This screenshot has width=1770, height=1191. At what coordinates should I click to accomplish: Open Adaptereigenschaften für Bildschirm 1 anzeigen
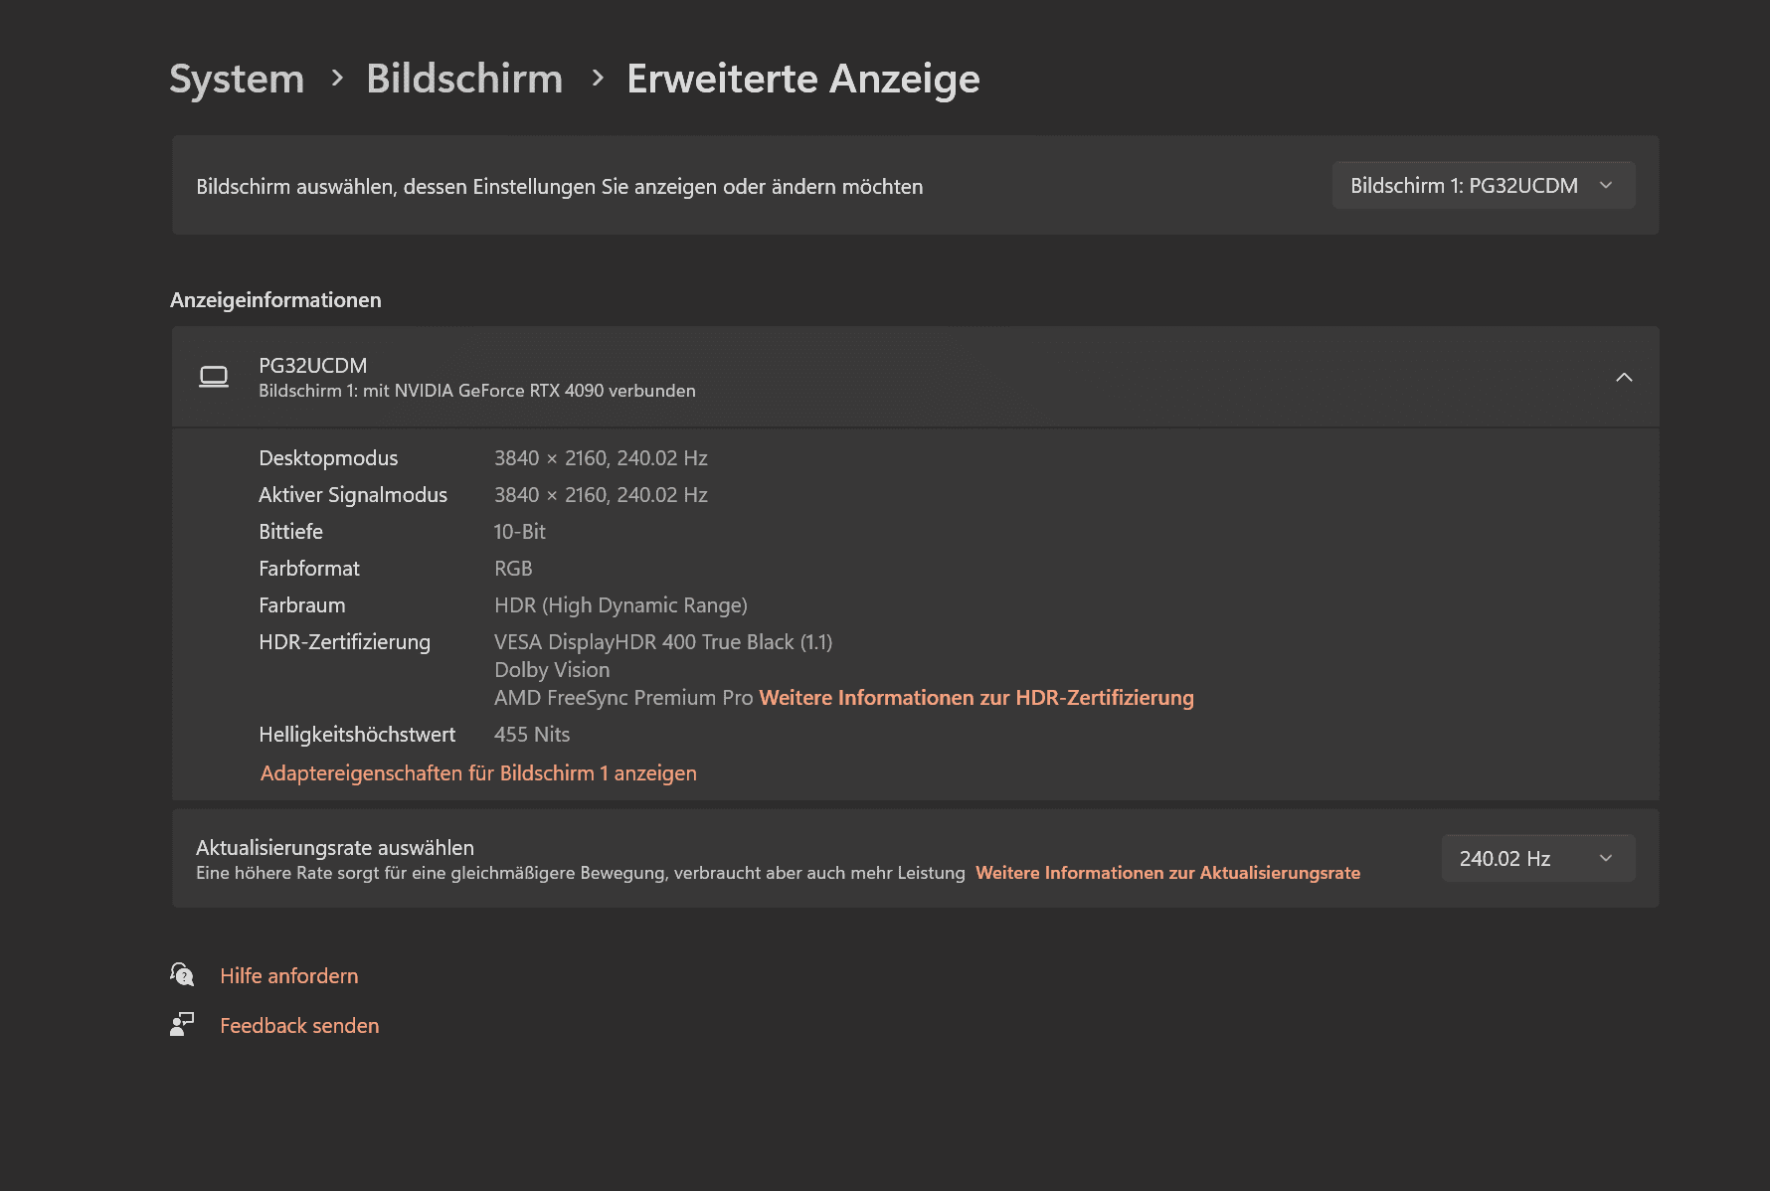coord(478,773)
